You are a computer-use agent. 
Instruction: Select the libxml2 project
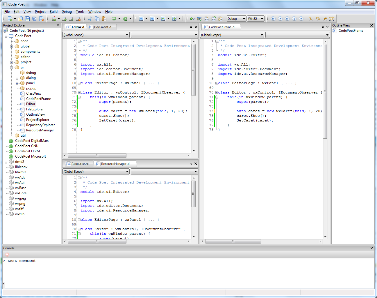click(x=21, y=172)
